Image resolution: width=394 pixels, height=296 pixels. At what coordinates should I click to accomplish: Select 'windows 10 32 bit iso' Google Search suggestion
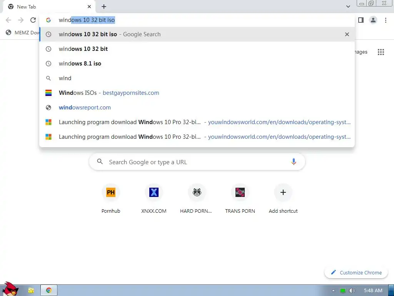click(x=197, y=34)
